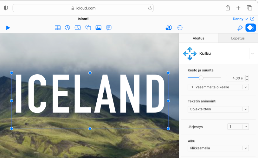Open the Objekteittain text animation dropdown
Screen dimensions: 258x158
click(218, 109)
